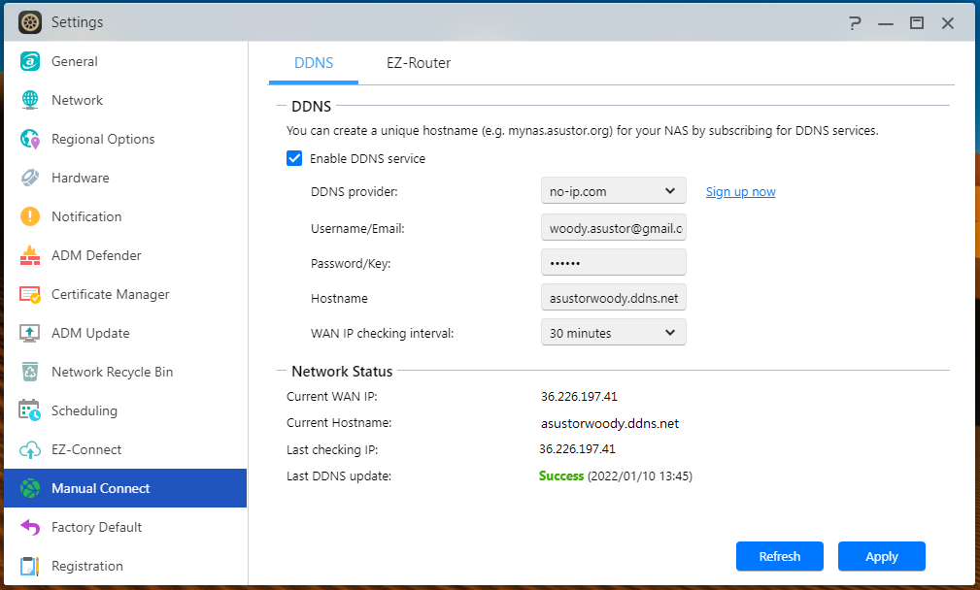Uncheck Enable DDNS service checkbox

(294, 158)
